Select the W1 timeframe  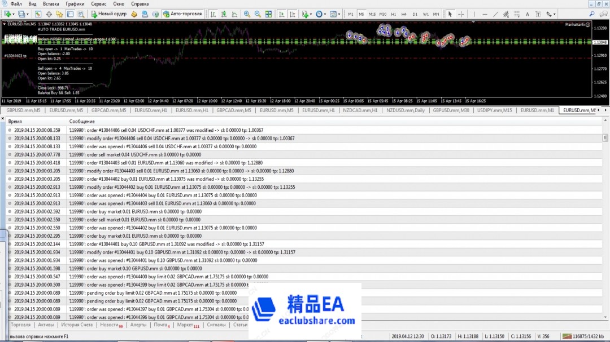[426, 14]
